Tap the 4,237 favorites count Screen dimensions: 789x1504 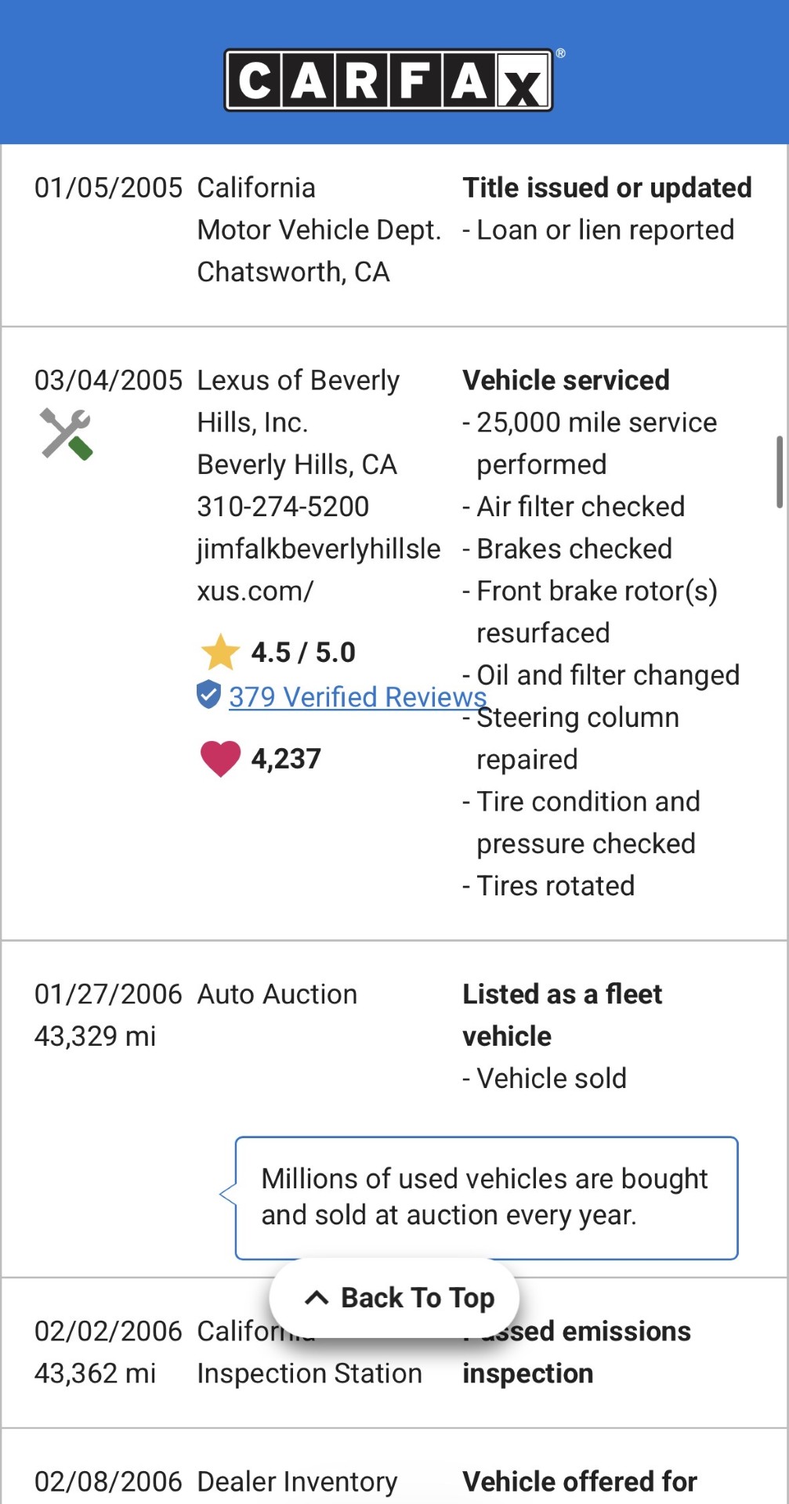pos(286,758)
